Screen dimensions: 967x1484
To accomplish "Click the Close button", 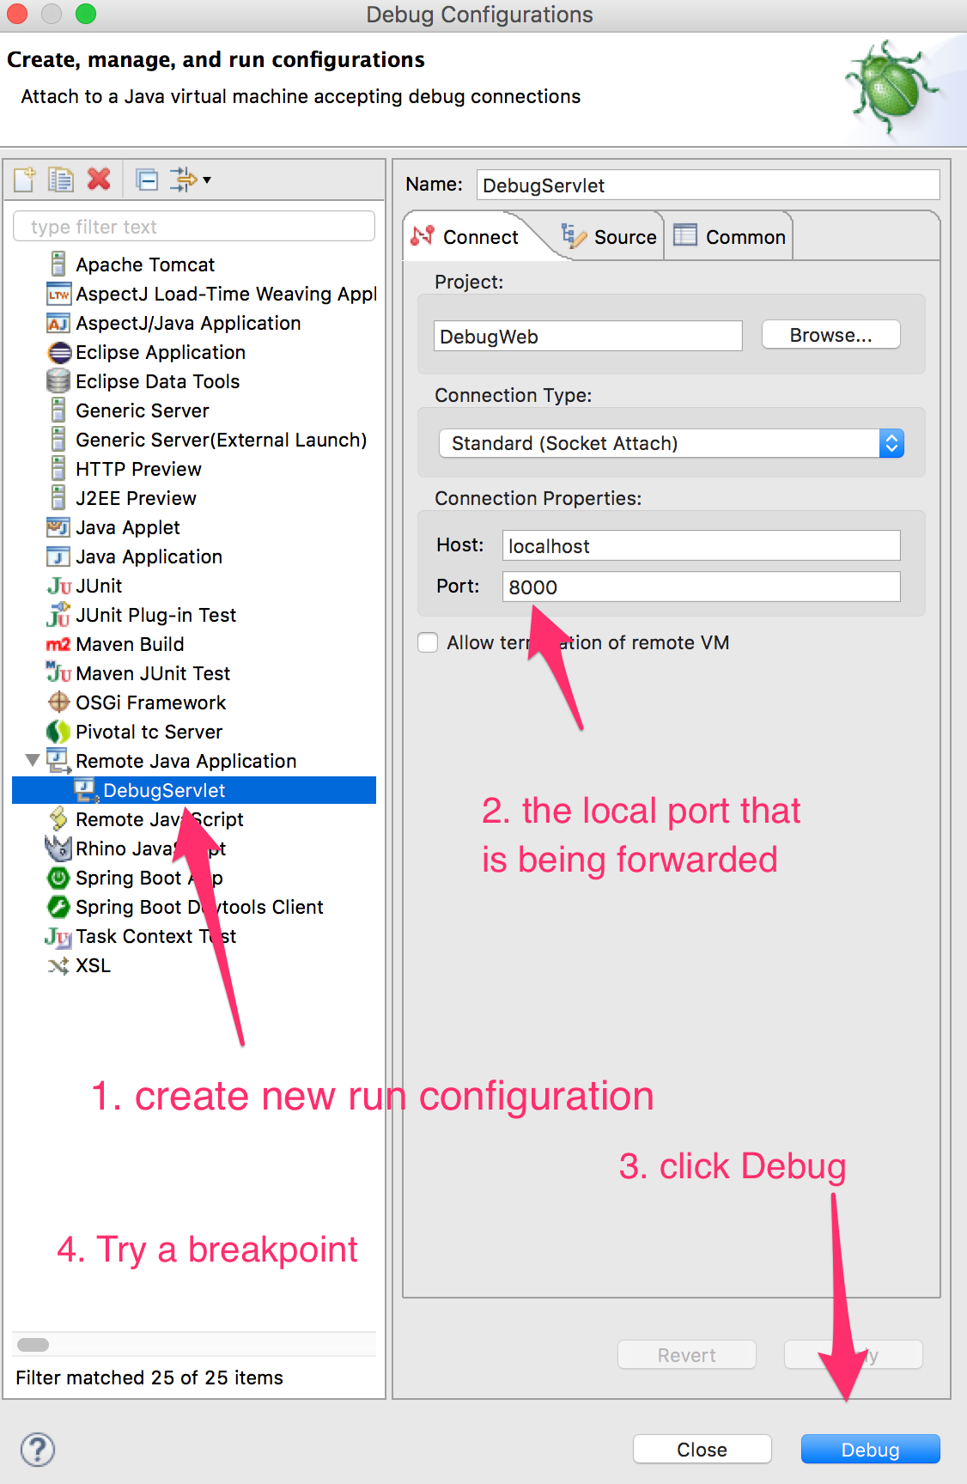I will pyautogui.click(x=702, y=1450).
